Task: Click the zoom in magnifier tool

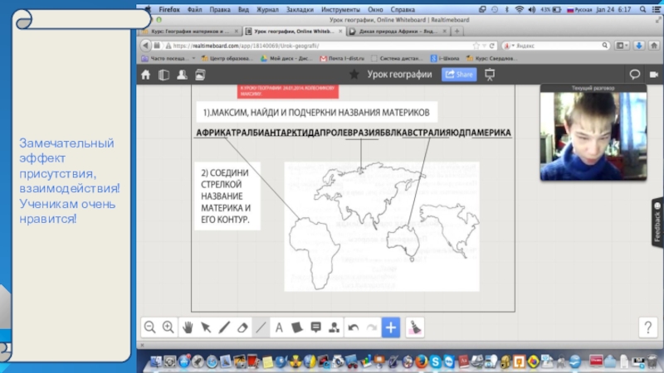Action: pyautogui.click(x=168, y=327)
